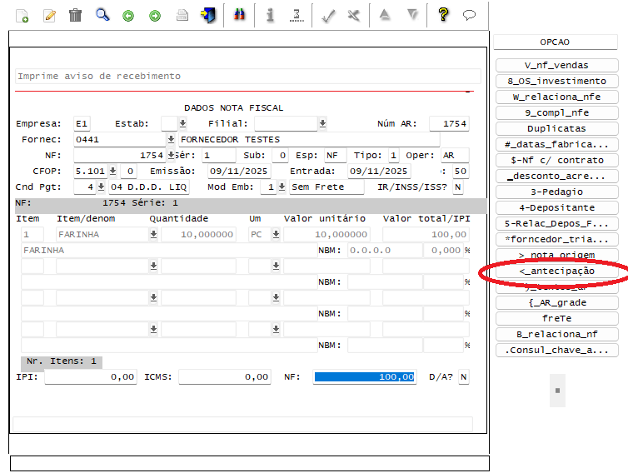Viewport: 628px width, 473px height.
Task: Click the Emissão date field
Action: [x=239, y=171]
